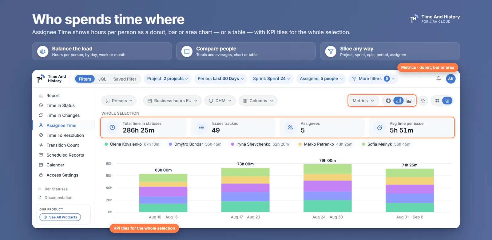492x240 pixels.
Task: Open the notifications bell
Action: click(x=438, y=79)
